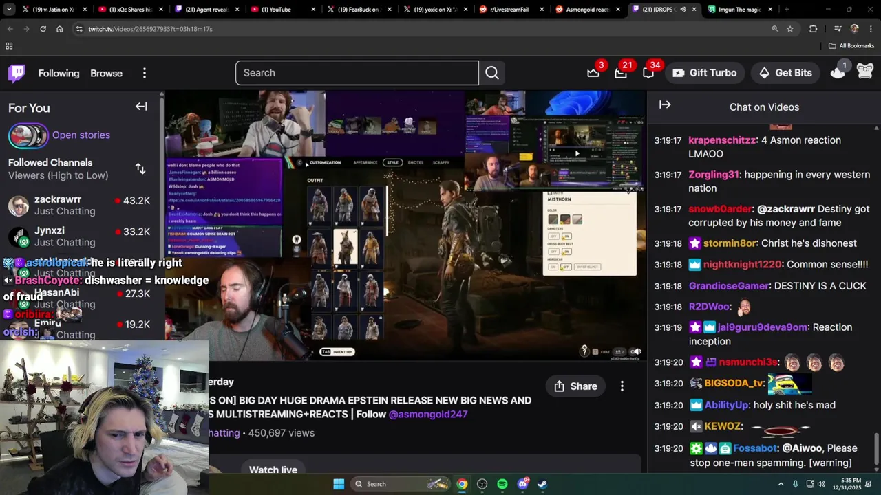Image resolution: width=881 pixels, height=495 pixels.
Task: Open Discord from the taskbar
Action: [x=522, y=484]
